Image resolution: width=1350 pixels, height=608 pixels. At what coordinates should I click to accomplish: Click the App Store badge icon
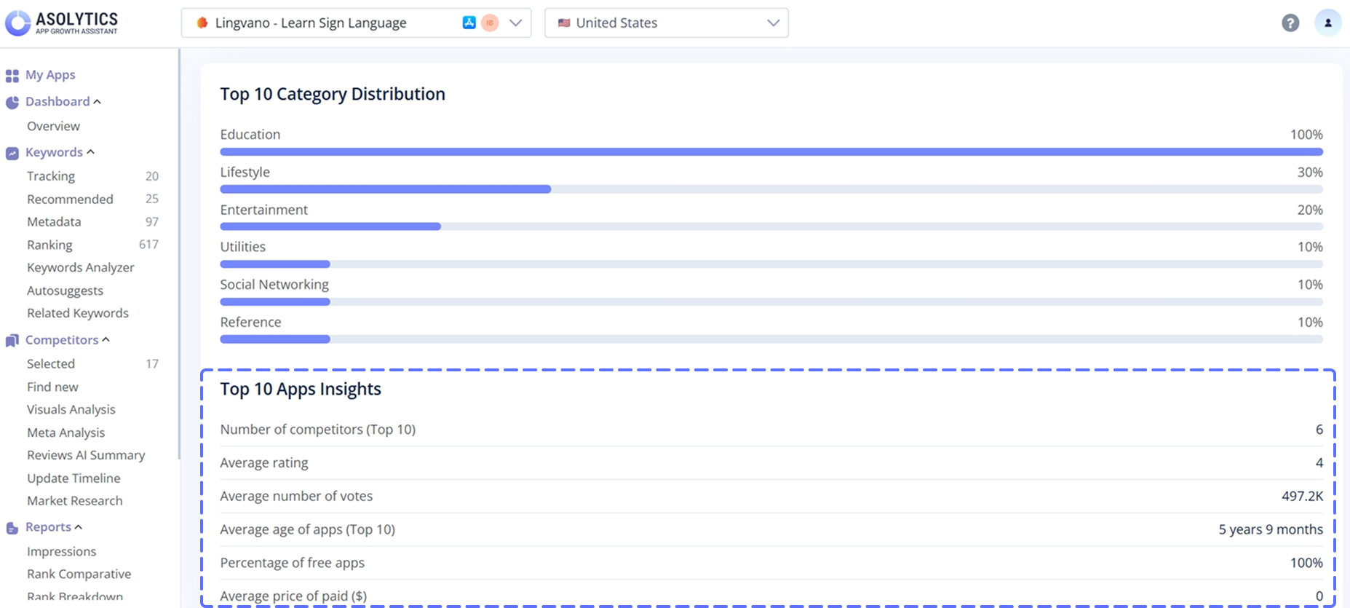[x=469, y=23]
